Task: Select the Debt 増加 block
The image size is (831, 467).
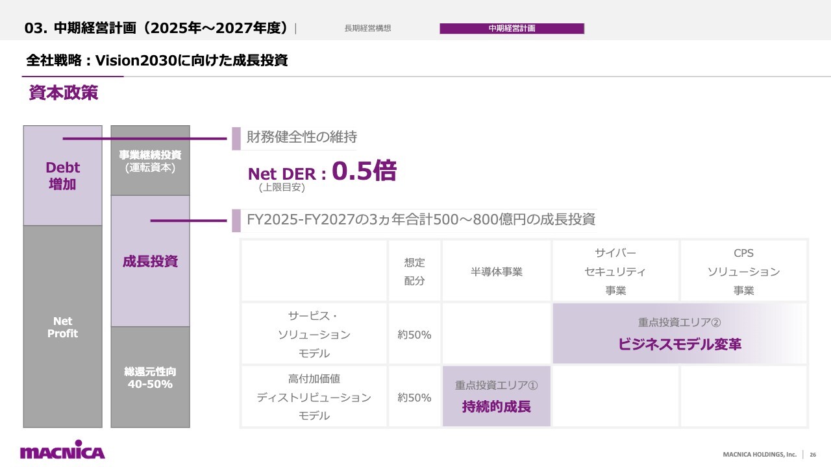Action: click(x=62, y=176)
